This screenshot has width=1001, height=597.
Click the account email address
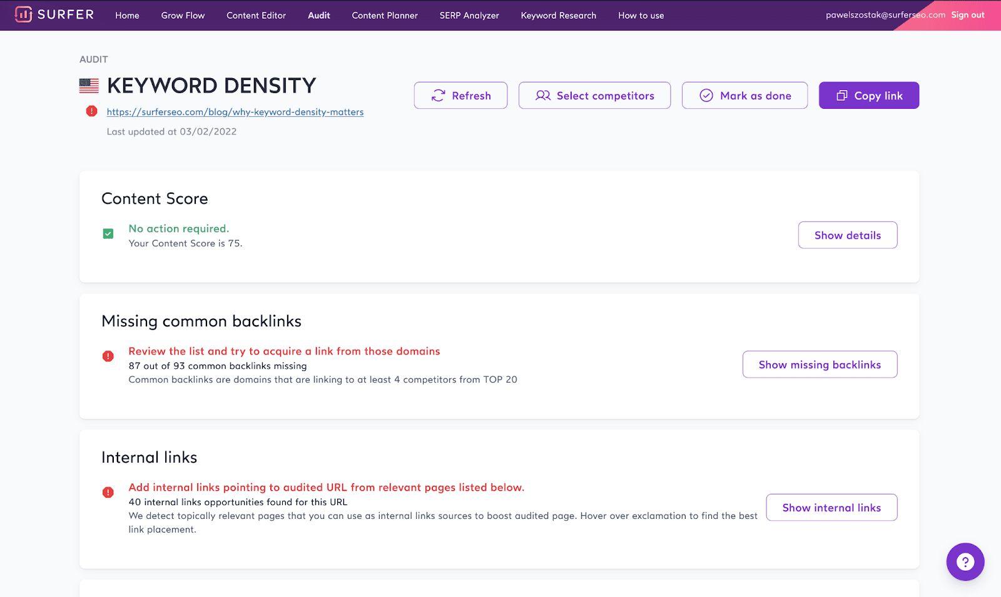[885, 15]
